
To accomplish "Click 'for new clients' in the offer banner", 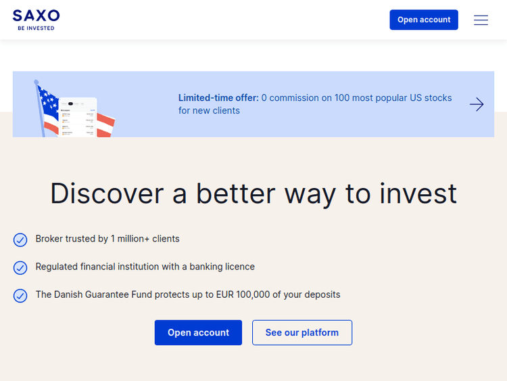I will pos(209,110).
